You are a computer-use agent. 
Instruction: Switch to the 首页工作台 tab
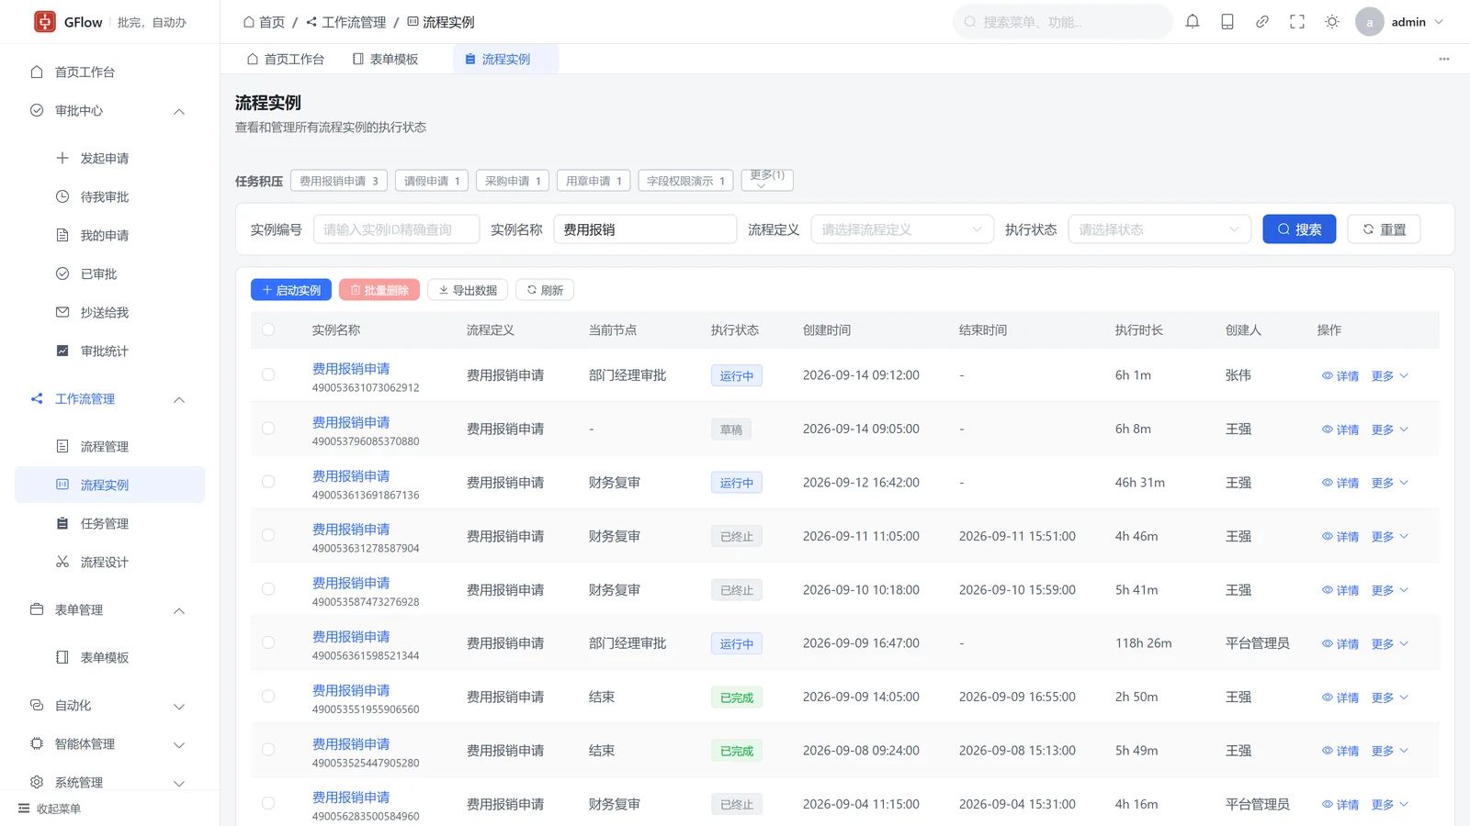point(285,59)
